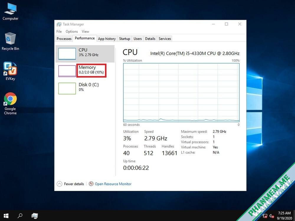The image size is (295, 221).
Task: Maximize the Task Manager window
Action: (x=227, y=24)
